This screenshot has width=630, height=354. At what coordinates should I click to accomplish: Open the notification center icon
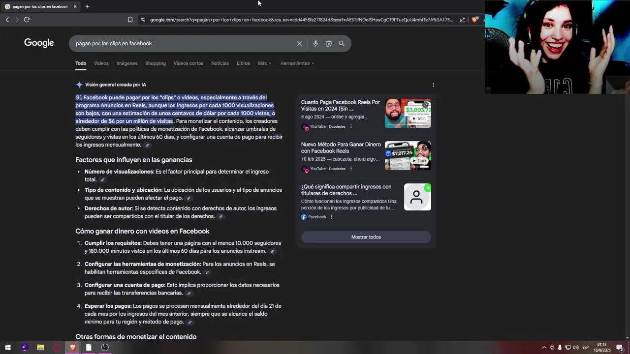coord(620,348)
